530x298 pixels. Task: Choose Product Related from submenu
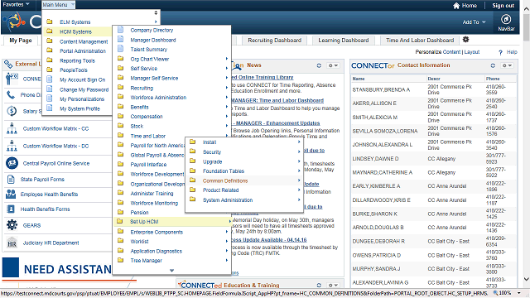coord(220,190)
